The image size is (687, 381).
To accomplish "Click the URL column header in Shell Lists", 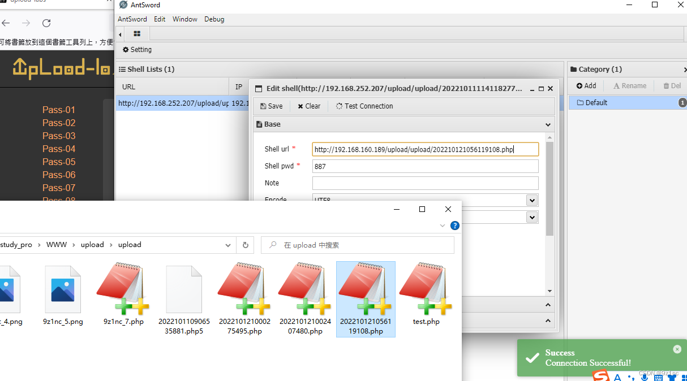I will [172, 87].
